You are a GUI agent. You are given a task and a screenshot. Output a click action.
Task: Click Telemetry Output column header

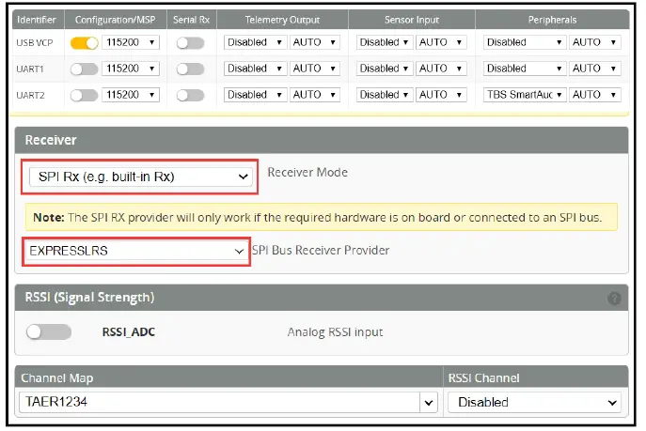coord(282,20)
